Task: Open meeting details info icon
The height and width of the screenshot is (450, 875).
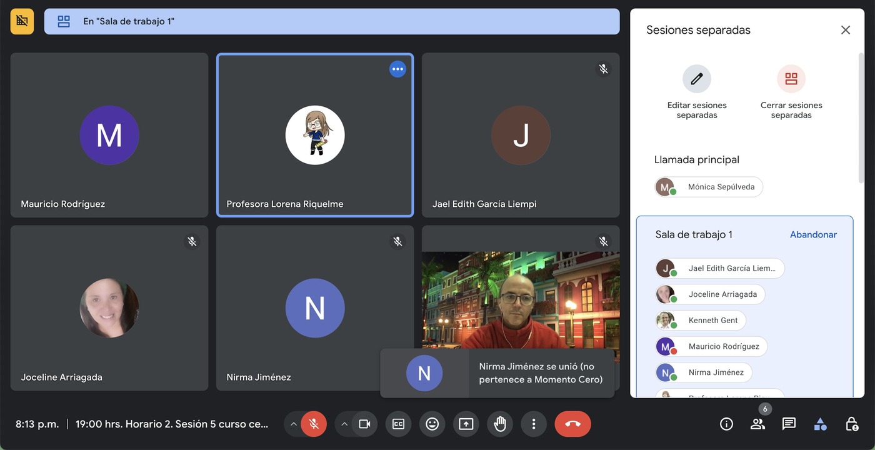Action: point(726,424)
